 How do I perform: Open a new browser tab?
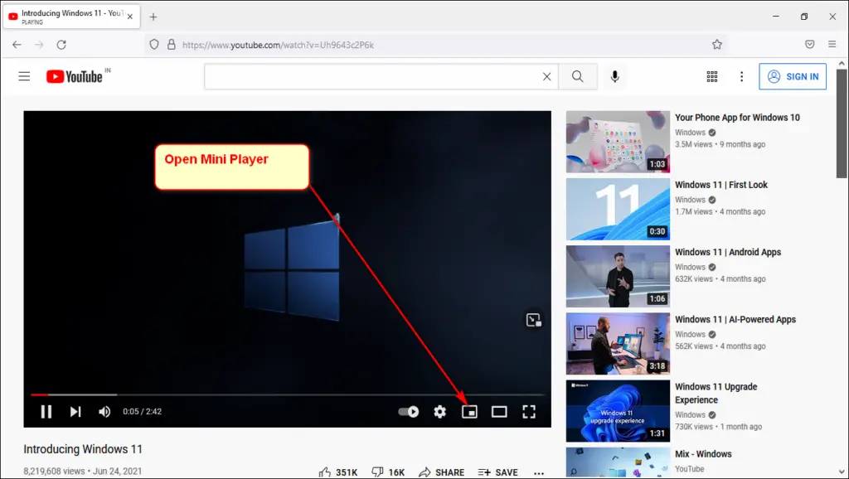[x=153, y=17]
